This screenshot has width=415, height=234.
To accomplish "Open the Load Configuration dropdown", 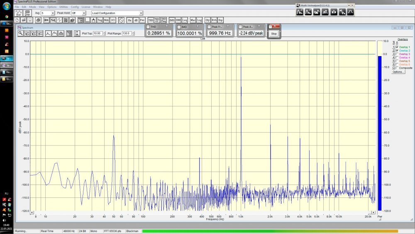I will pos(141,13).
